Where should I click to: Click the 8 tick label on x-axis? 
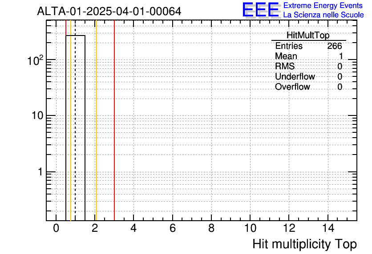(x=211, y=228)
